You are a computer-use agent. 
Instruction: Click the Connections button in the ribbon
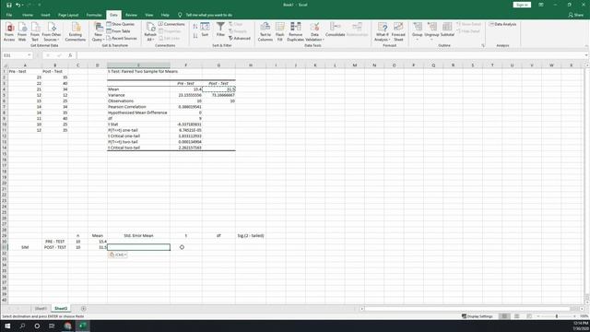click(171, 24)
